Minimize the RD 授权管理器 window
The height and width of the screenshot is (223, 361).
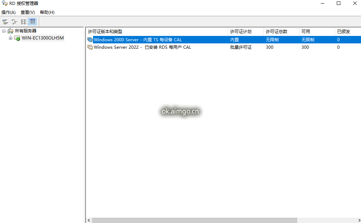[x=322, y=4]
